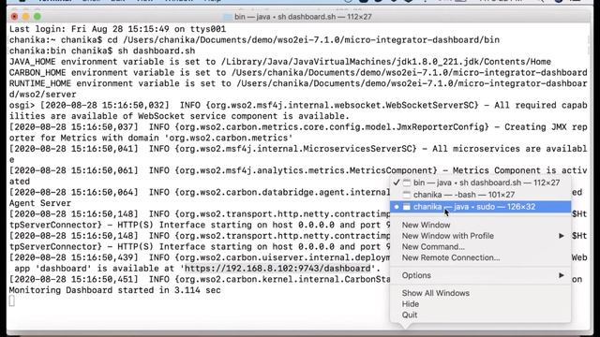This screenshot has width=600, height=337.
Task: Zoom the Terminal window with green button
Action: tap(37, 17)
